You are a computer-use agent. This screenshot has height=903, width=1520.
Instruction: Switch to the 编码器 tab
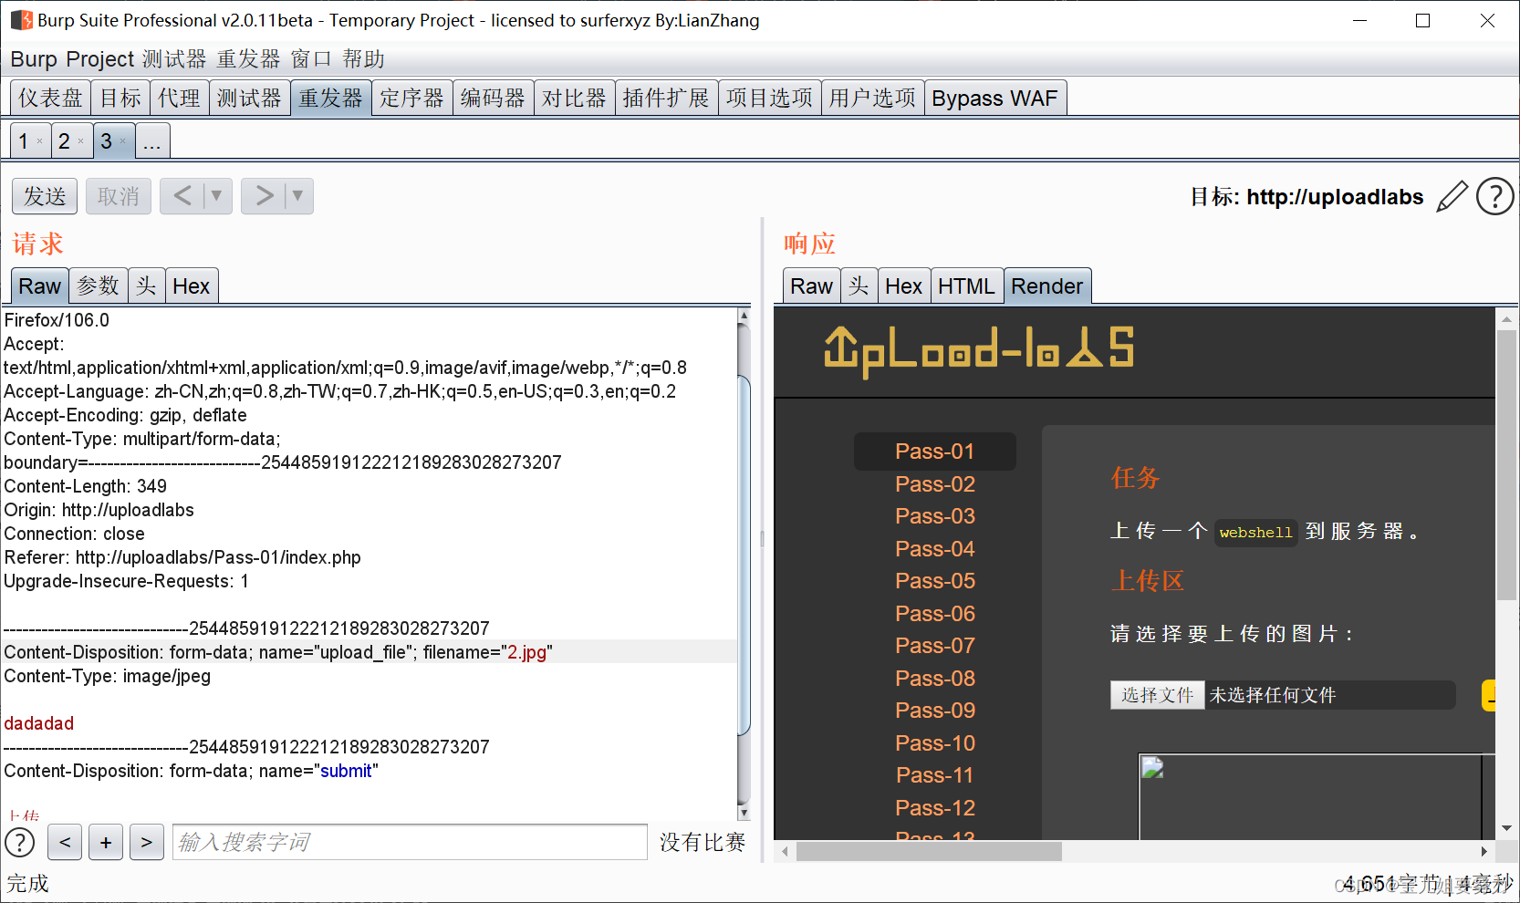493,98
